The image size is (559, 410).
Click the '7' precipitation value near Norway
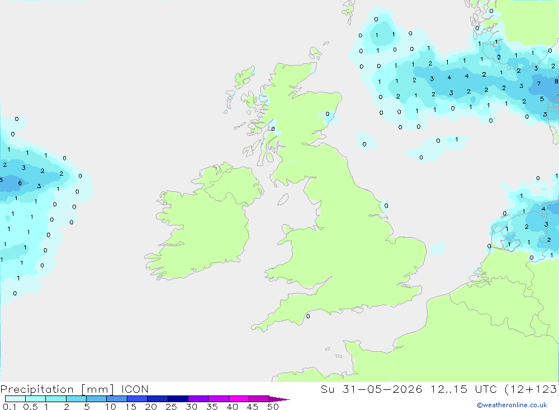539,83
